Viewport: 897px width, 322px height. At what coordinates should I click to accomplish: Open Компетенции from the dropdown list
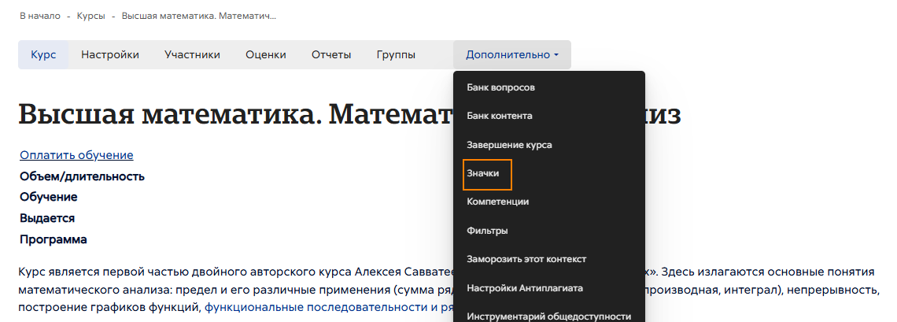pyautogui.click(x=497, y=202)
